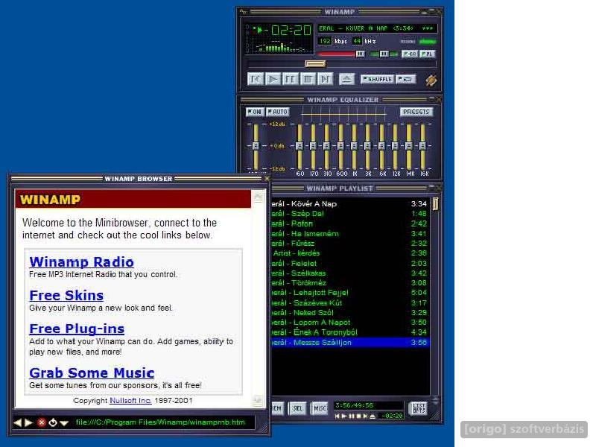Pause playback with the main Pause button
596x447 pixels.
tap(291, 79)
